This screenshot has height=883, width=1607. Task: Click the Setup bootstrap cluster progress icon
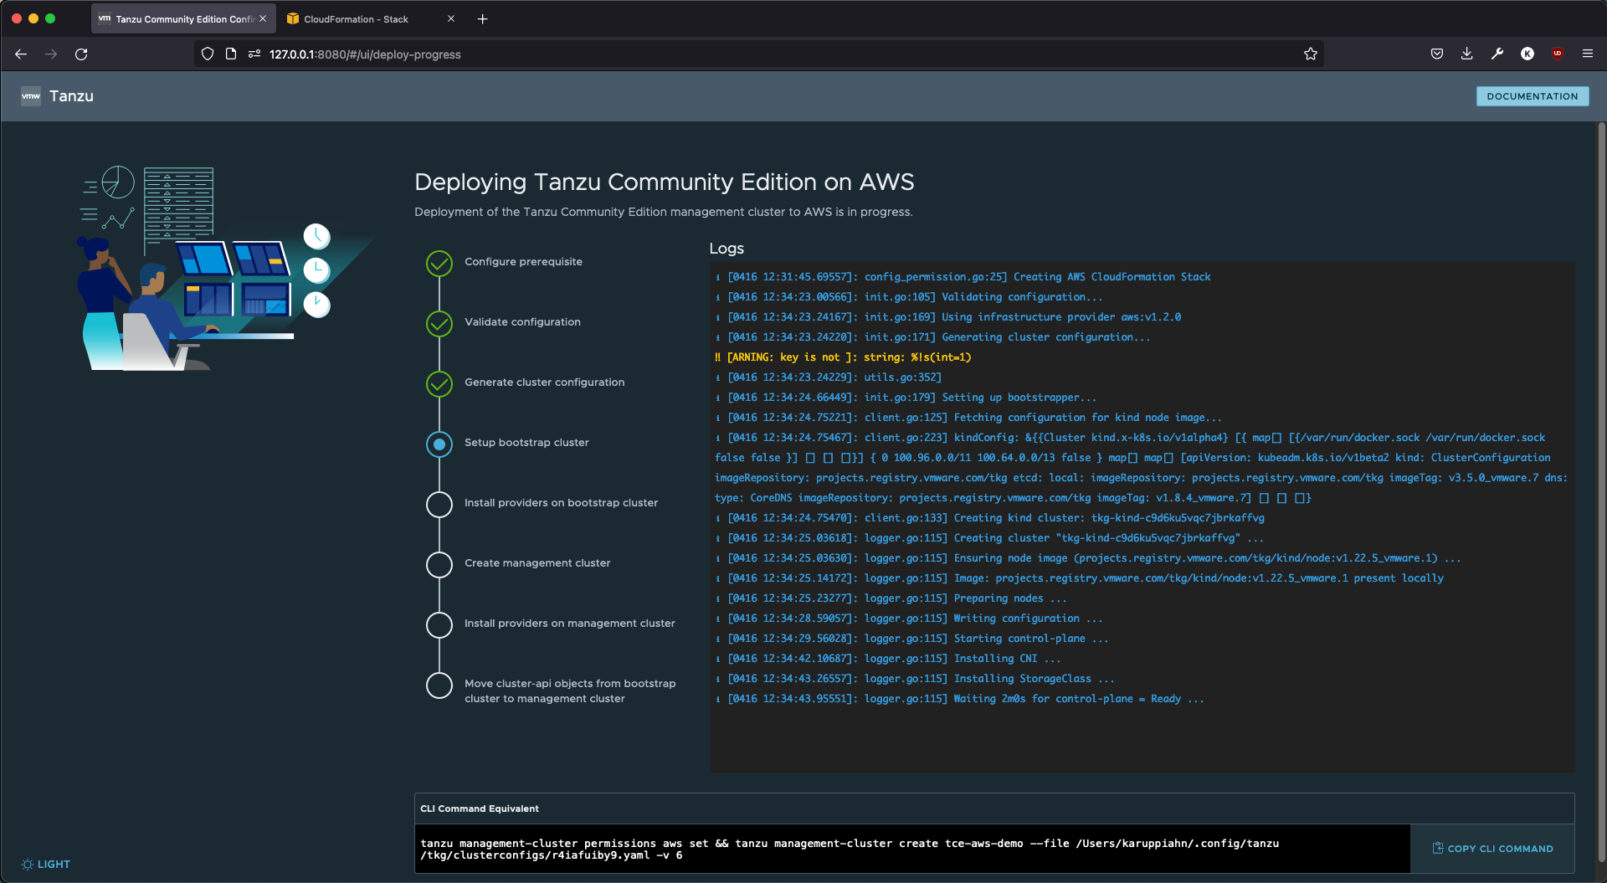click(439, 444)
